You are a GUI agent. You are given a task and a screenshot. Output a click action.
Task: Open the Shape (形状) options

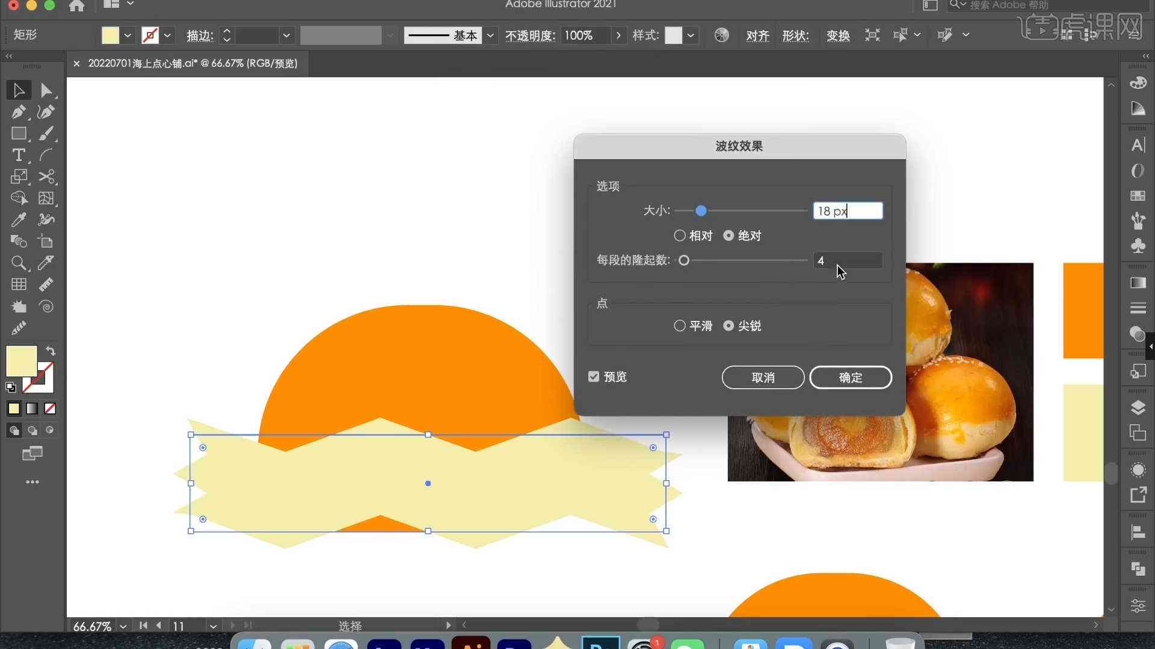pyautogui.click(x=795, y=35)
